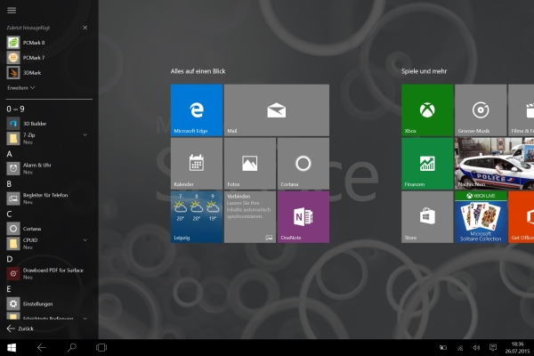Dismiss the Zuletzt hinzugefügt list
534x356 pixels.
point(85,28)
